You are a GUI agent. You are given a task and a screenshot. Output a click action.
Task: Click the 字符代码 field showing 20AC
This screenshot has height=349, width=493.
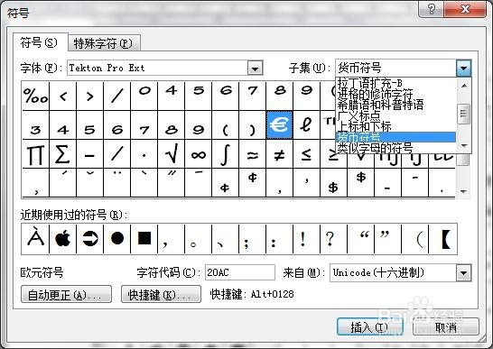240,272
